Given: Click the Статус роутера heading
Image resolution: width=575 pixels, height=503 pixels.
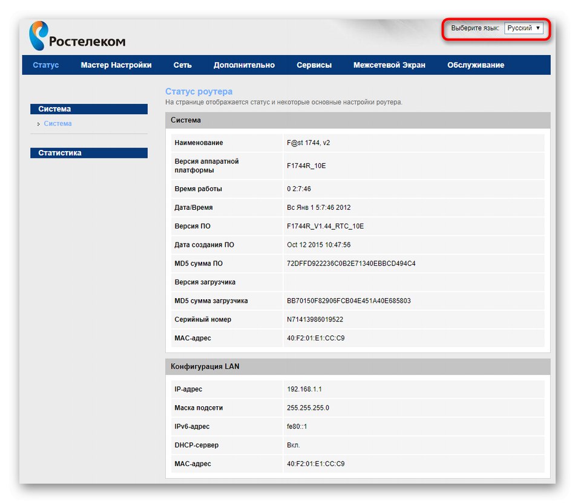Looking at the screenshot, I should 199,91.
